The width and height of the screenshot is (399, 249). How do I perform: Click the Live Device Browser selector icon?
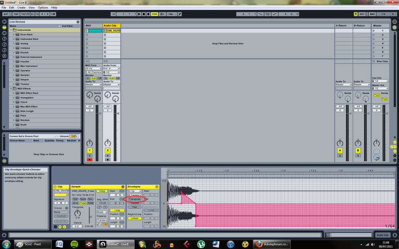pos(4,27)
